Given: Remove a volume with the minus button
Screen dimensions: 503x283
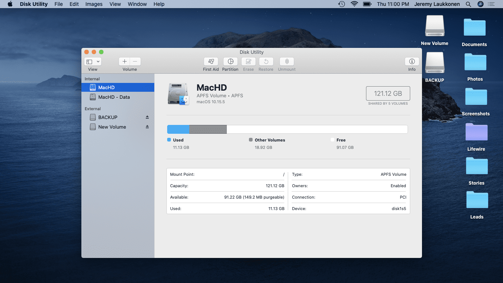Looking at the screenshot, I should tap(135, 62).
